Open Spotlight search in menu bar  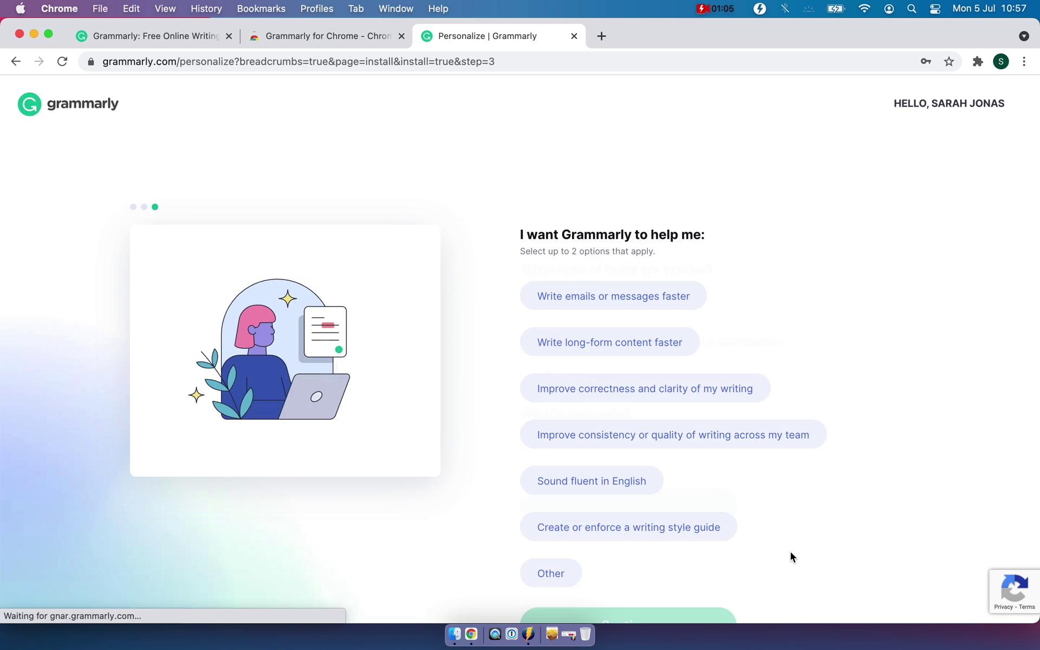click(912, 9)
